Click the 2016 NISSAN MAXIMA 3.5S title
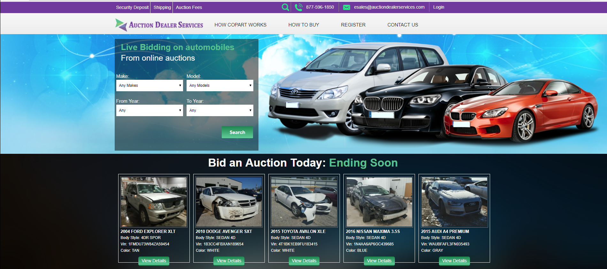This screenshot has width=607, height=269. coord(373,231)
